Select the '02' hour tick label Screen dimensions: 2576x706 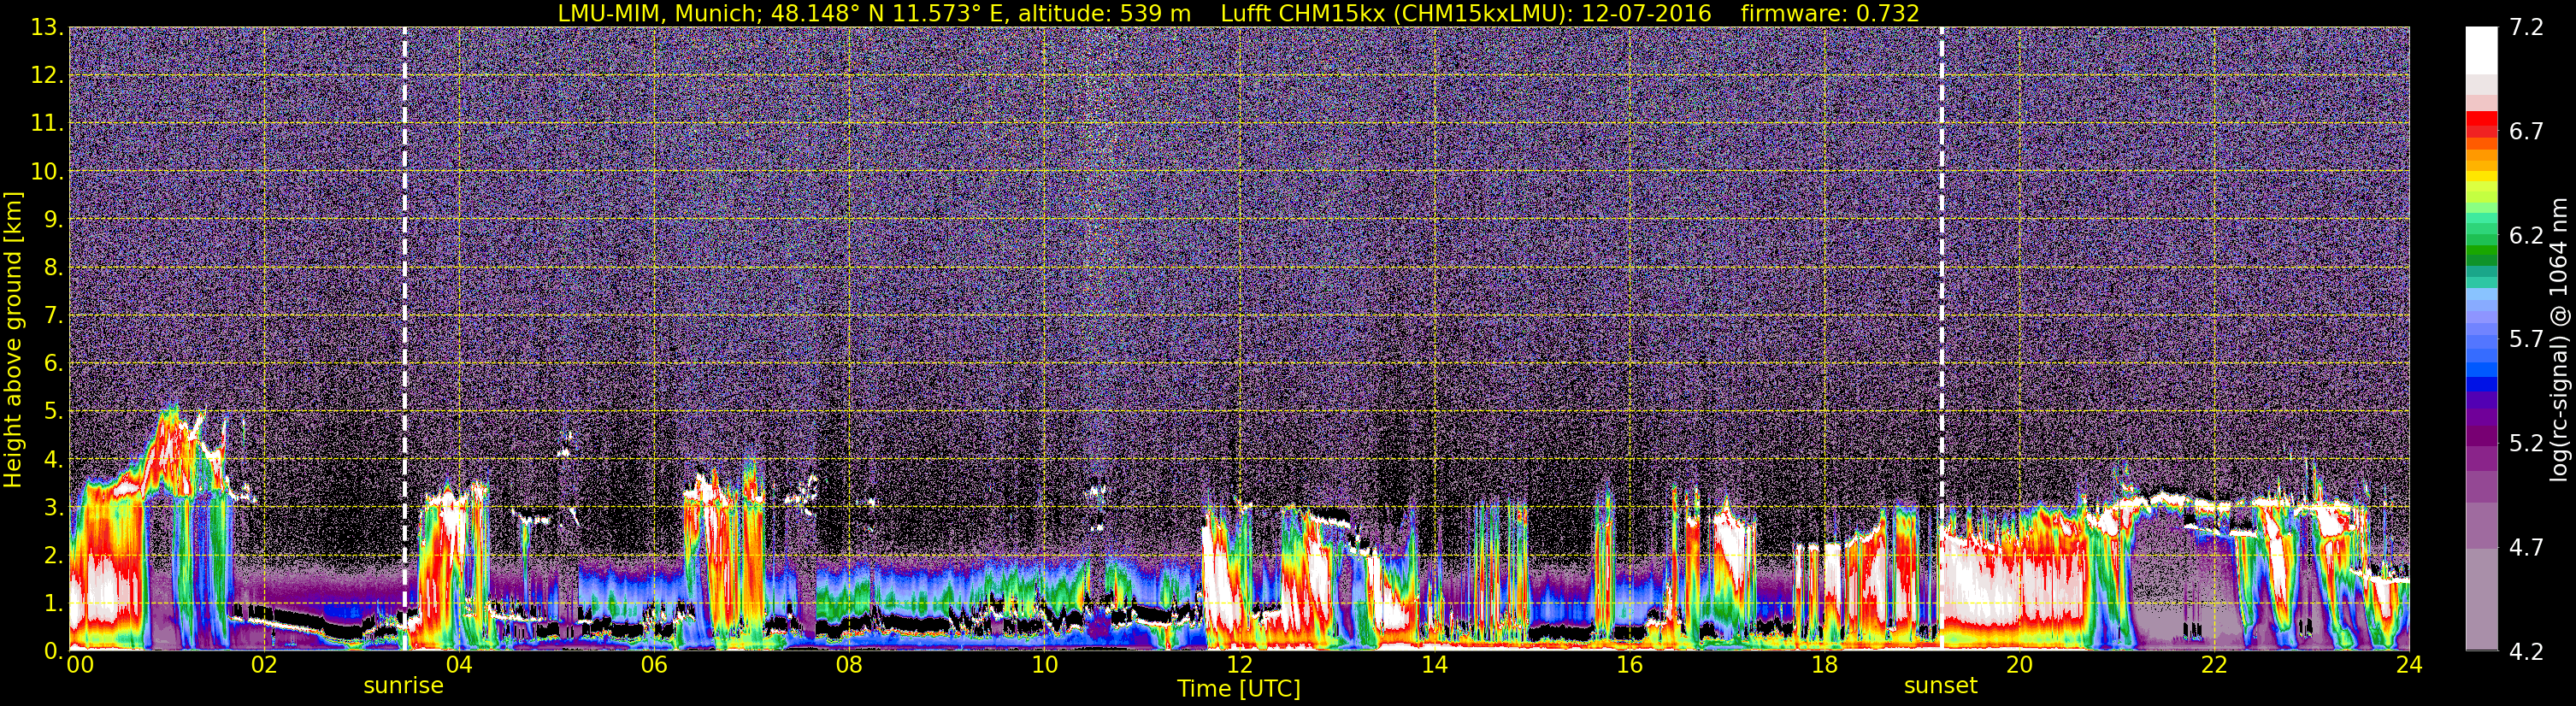click(263, 665)
